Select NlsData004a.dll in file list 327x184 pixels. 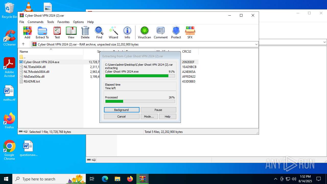[x=34, y=77]
